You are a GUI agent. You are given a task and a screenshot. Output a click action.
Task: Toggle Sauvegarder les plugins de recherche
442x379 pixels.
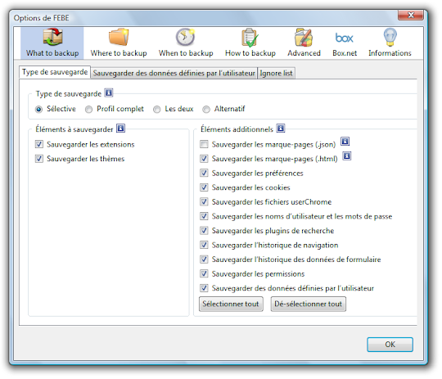coord(204,231)
